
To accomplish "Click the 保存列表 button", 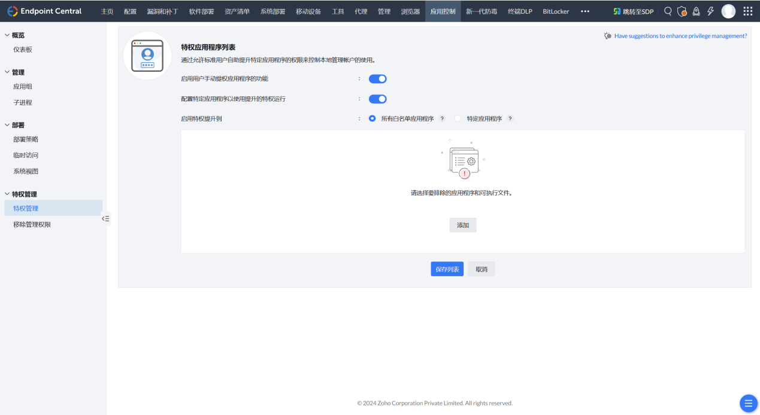I will [x=447, y=270].
